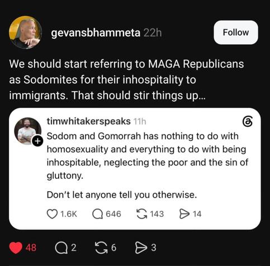Repost the quoted post showing 143
Screen dimensions: 270x266
click(x=141, y=214)
